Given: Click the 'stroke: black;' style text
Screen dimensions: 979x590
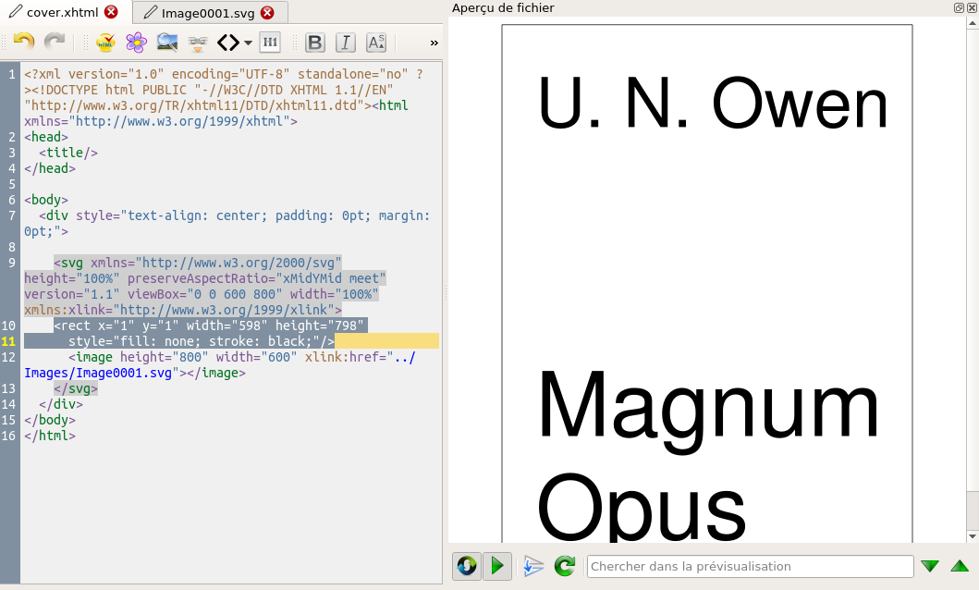Looking at the screenshot, I should (261, 341).
